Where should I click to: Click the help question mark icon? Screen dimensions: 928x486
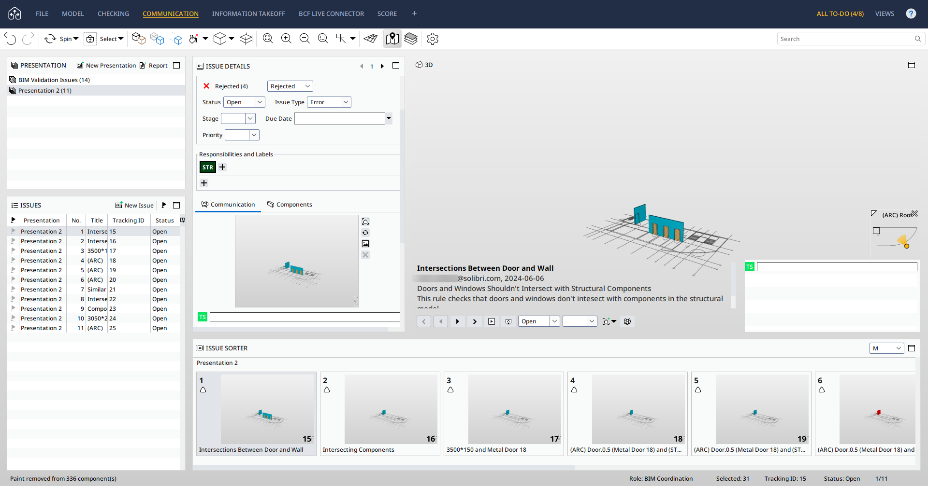[911, 14]
